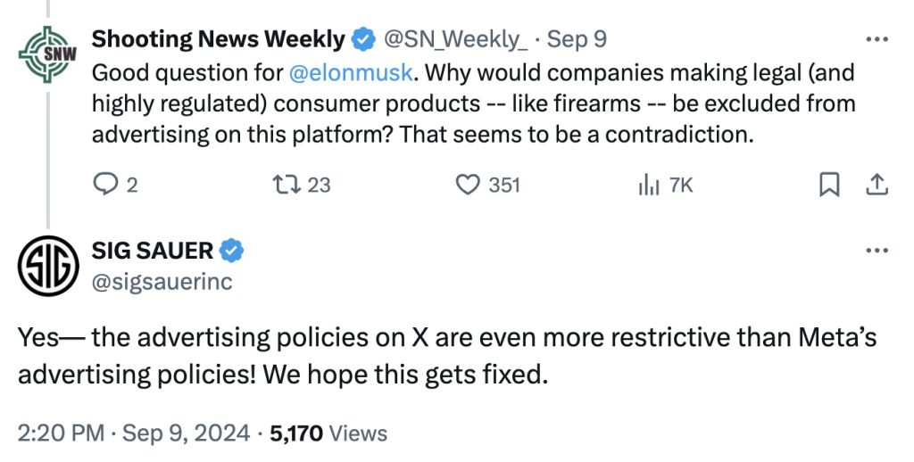Click the 5,170 Views count

tap(329, 433)
